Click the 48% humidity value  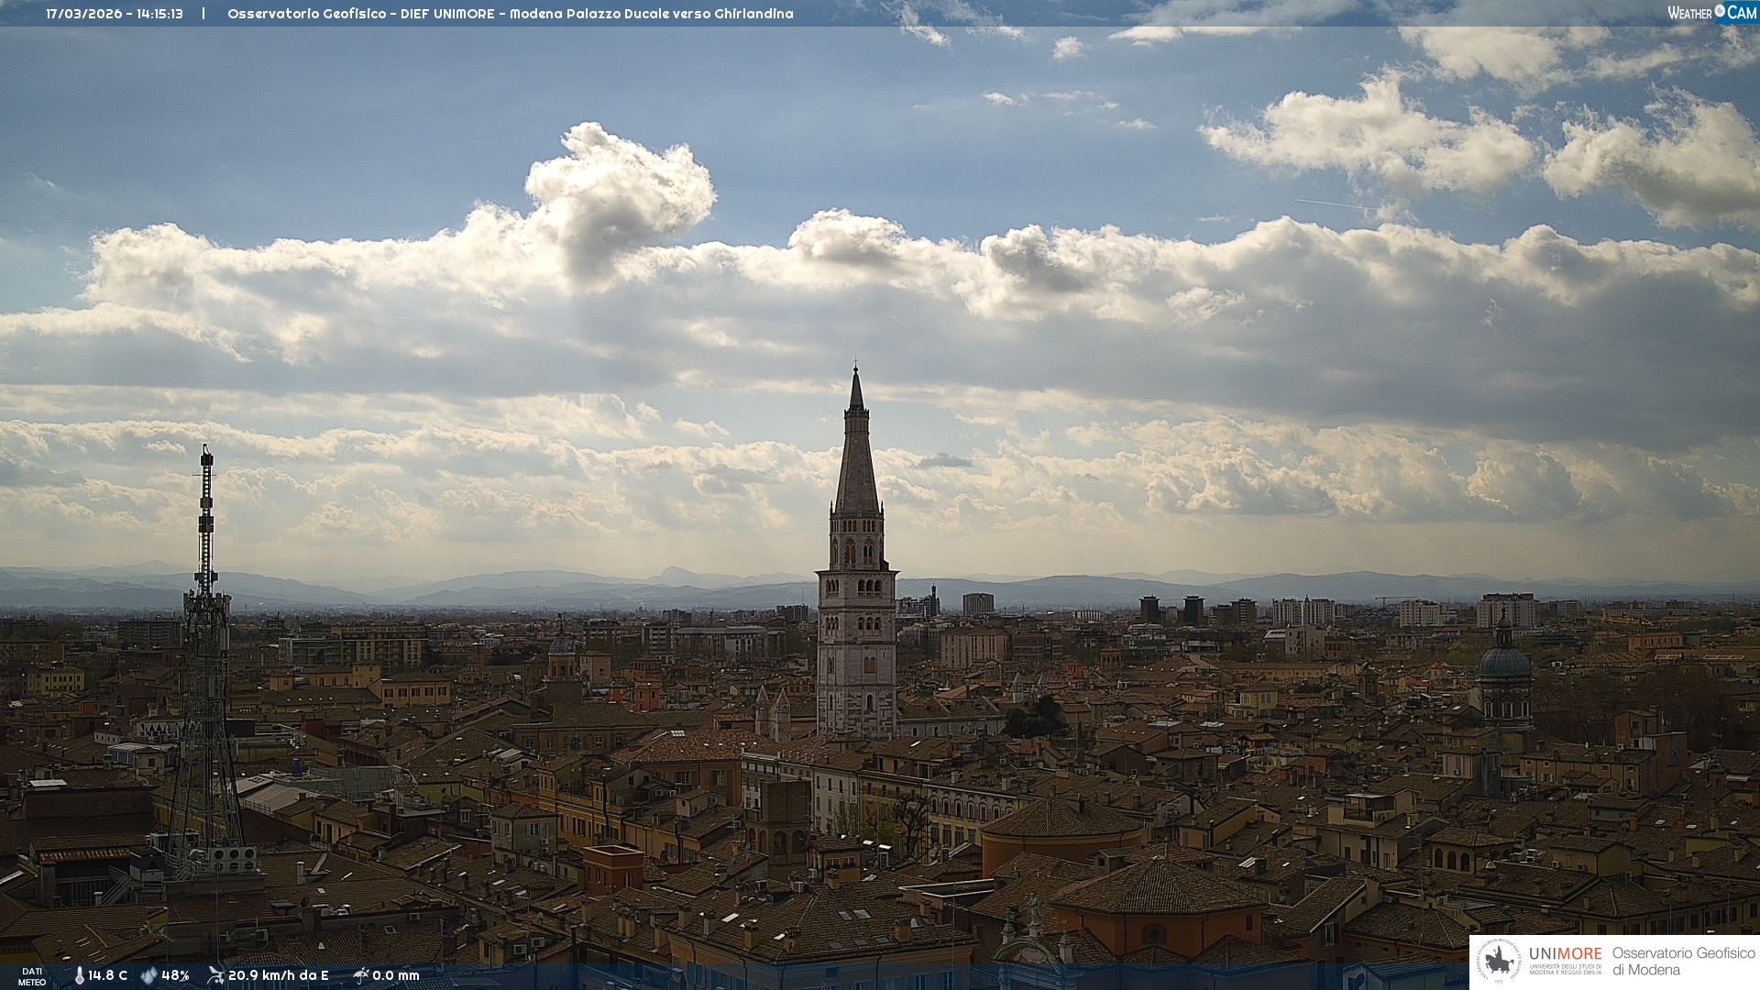coord(175,975)
